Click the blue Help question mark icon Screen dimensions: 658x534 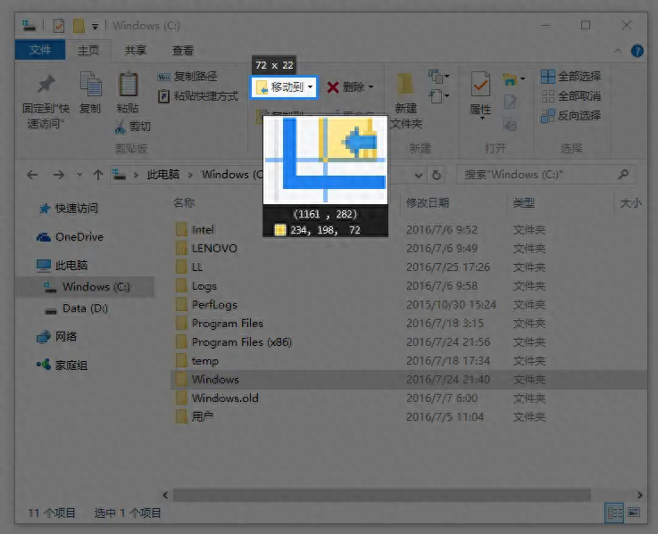637,51
